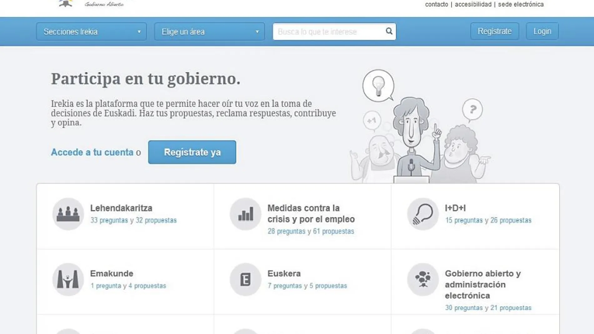Click the Lehendakaritza podium icon
This screenshot has width=594, height=334.
point(68,214)
